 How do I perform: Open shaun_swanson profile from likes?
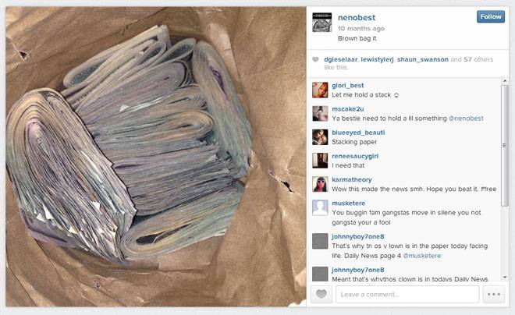tap(423, 59)
